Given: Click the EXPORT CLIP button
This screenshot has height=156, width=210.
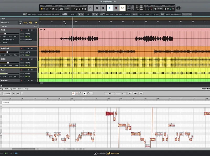Looking at the screenshot, I should click(187, 14).
